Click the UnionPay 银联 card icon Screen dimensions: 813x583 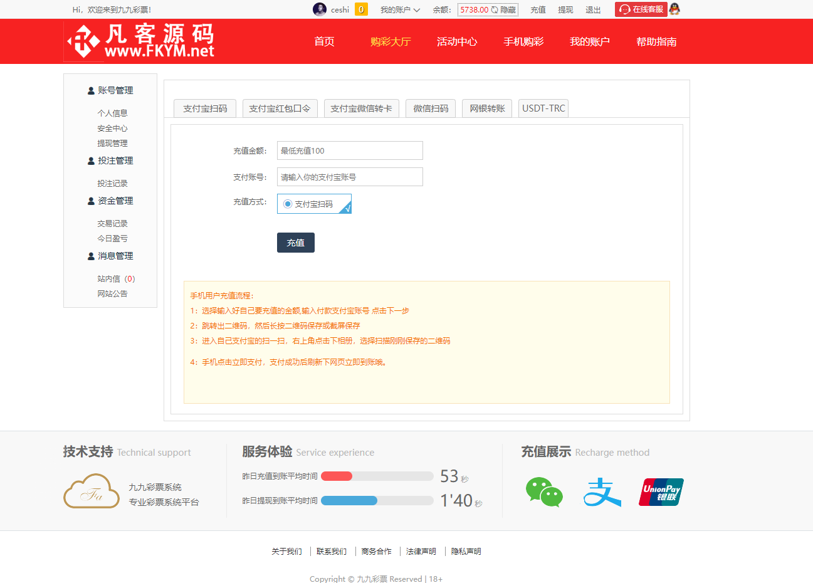click(x=661, y=493)
